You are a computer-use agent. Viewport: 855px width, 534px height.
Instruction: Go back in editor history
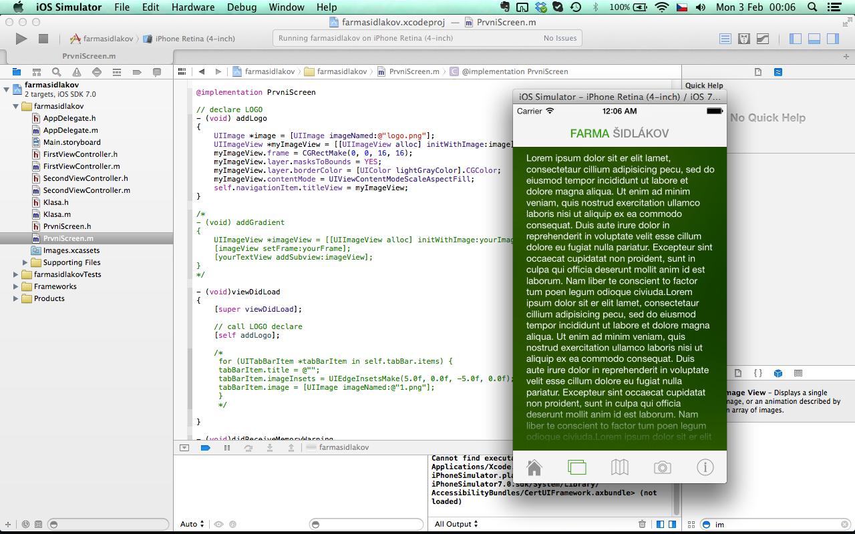click(201, 71)
